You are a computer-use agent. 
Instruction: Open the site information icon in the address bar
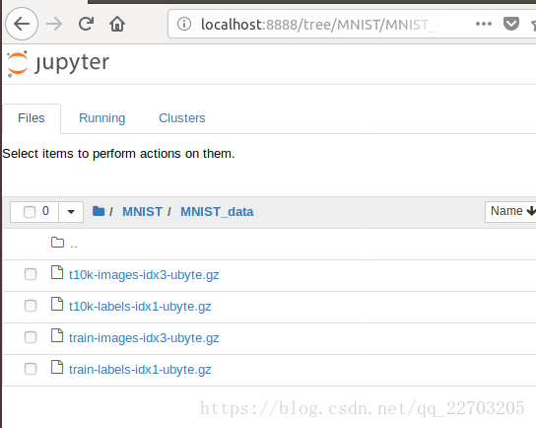click(184, 24)
